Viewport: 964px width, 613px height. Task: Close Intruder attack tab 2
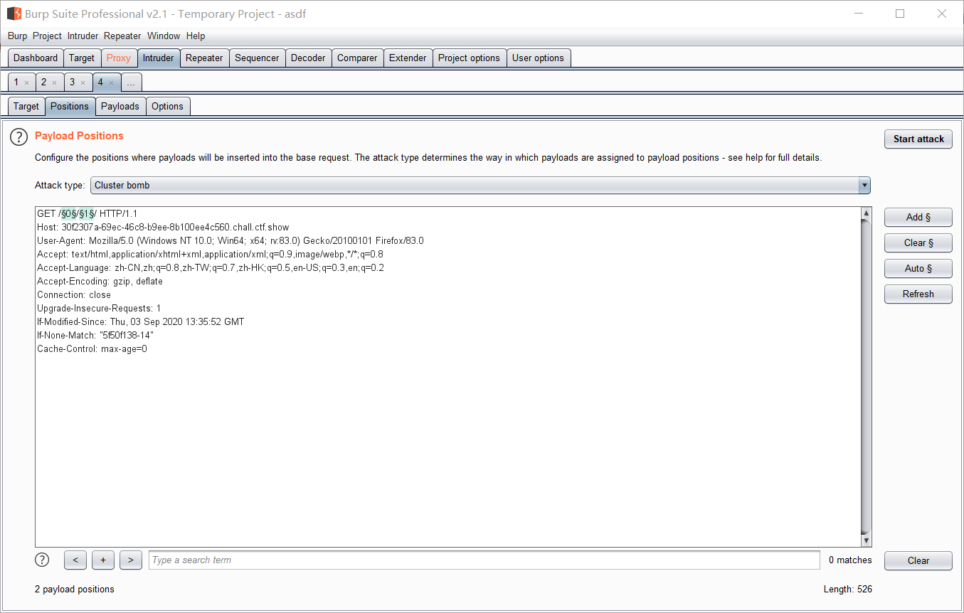(x=54, y=82)
